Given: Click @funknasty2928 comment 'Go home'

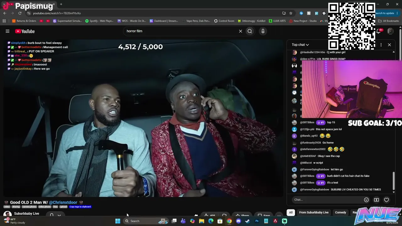Looking at the screenshot, I should click(x=328, y=143).
